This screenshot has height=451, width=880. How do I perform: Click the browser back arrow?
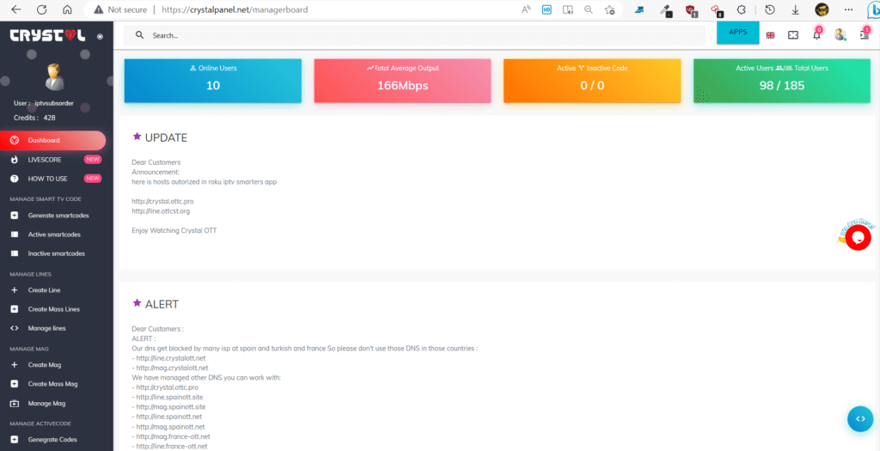pos(16,9)
